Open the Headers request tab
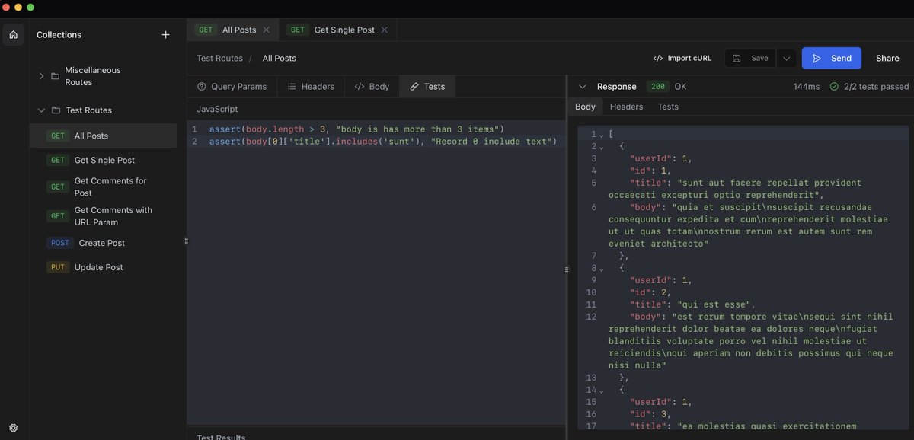The image size is (914, 440). pos(311,87)
